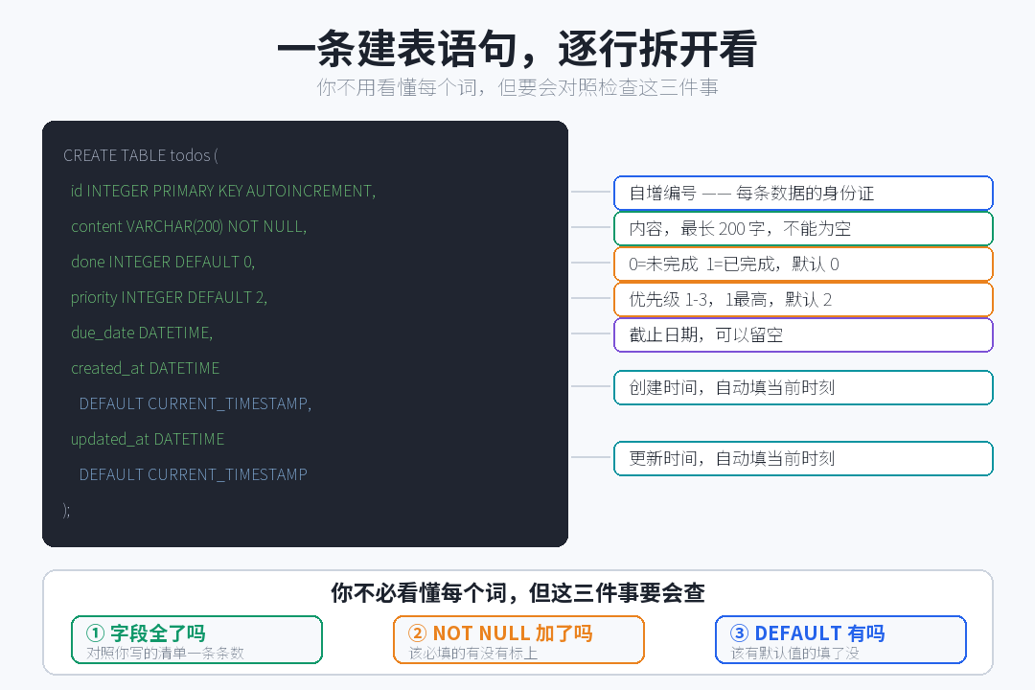The image size is (1035, 690).
Task: Select the blue card title ③ DEFAULT 有吗
Action: pyautogui.click(x=807, y=633)
